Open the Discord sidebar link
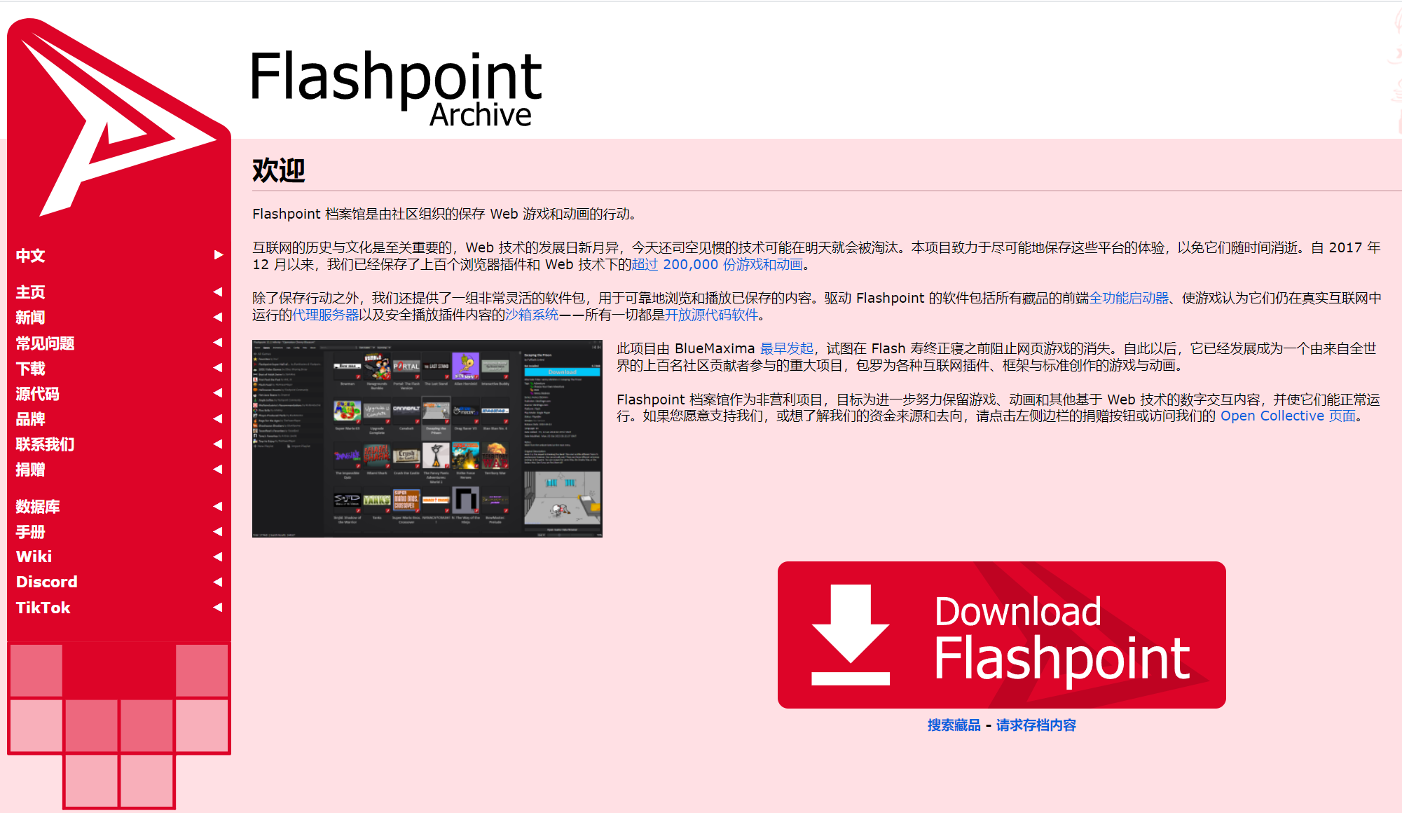The width and height of the screenshot is (1402, 813). 47,582
